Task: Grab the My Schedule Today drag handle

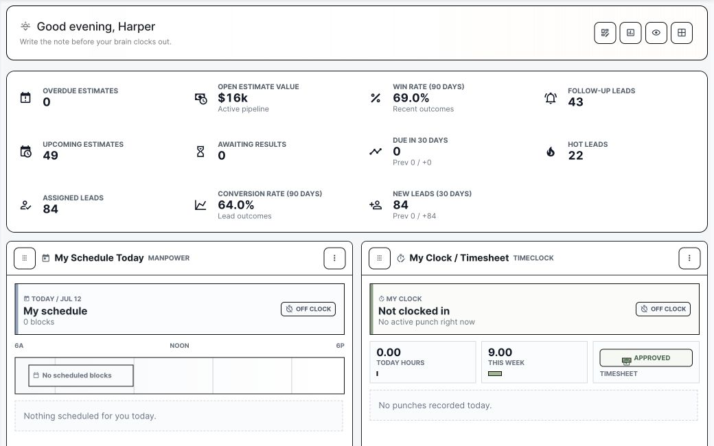Action: click(25, 258)
